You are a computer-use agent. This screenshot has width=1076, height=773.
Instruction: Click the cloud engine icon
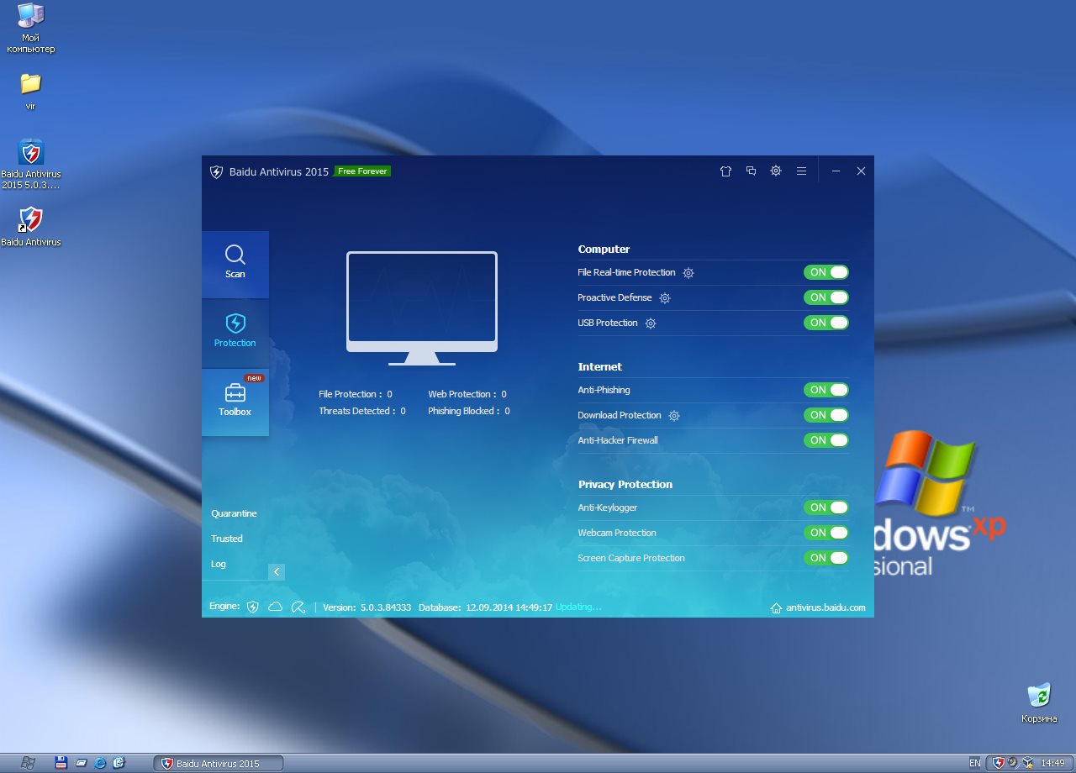click(x=275, y=607)
